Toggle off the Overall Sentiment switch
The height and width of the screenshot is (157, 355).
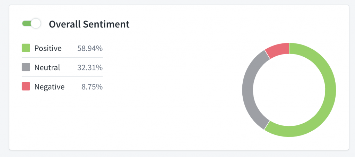(31, 24)
